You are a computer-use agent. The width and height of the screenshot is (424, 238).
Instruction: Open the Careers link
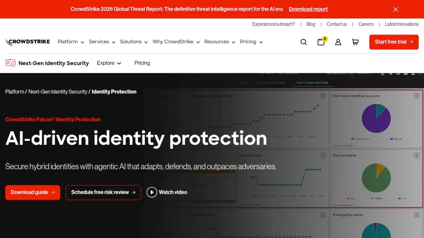366,24
